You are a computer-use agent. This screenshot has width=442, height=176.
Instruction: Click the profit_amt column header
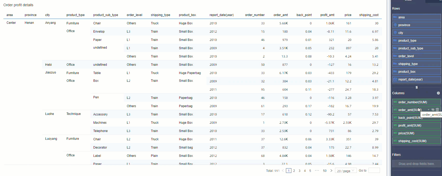327,15
